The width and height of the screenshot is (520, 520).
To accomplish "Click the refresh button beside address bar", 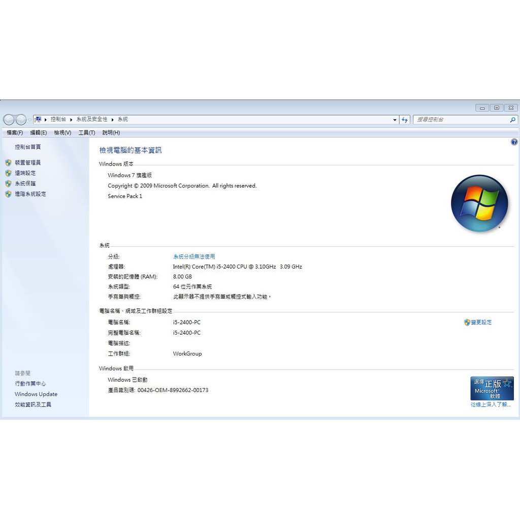I will pyautogui.click(x=405, y=120).
